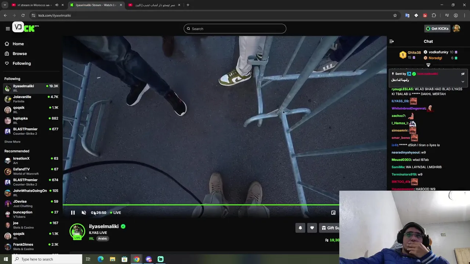The width and height of the screenshot is (470, 264).
Task: Open kreationX recommended channel
Action: click(31, 160)
